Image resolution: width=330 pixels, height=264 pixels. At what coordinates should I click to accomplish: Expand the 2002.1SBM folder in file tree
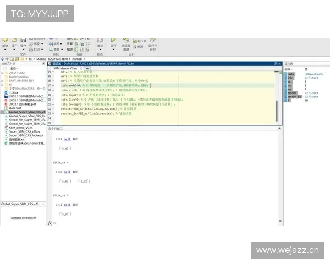[x=3, y=72]
